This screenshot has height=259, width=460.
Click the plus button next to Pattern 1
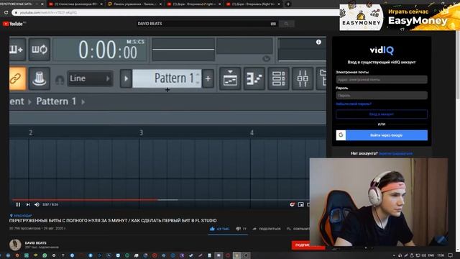coord(208,78)
